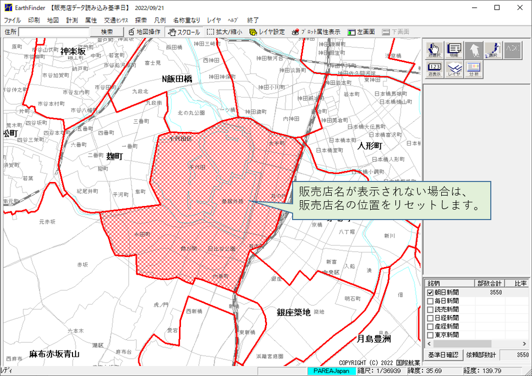Open the 明細 details icon
The width and height of the screenshot is (532, 376).
tap(454, 50)
